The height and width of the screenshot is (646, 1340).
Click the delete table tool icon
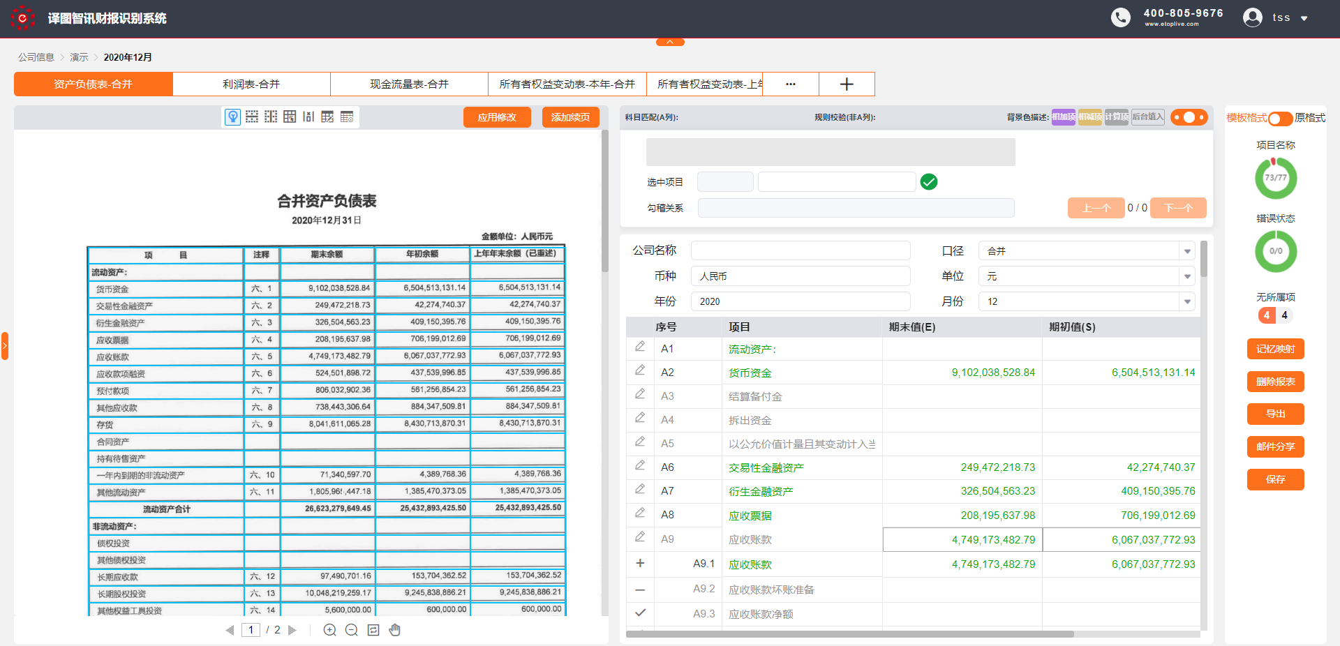tap(347, 117)
